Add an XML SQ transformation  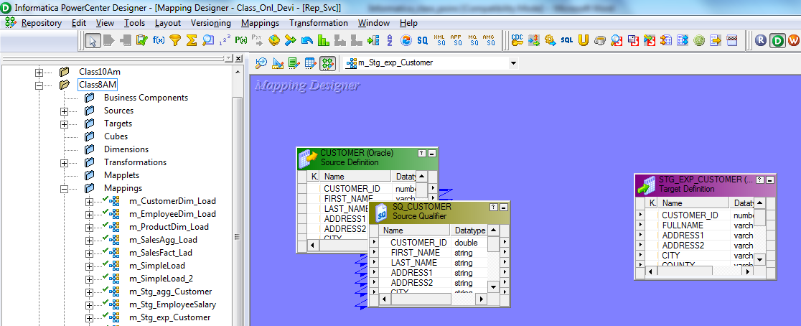tap(439, 40)
